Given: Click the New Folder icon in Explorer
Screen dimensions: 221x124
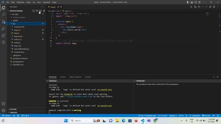Looking at the screenshot, I should tap(37, 11).
